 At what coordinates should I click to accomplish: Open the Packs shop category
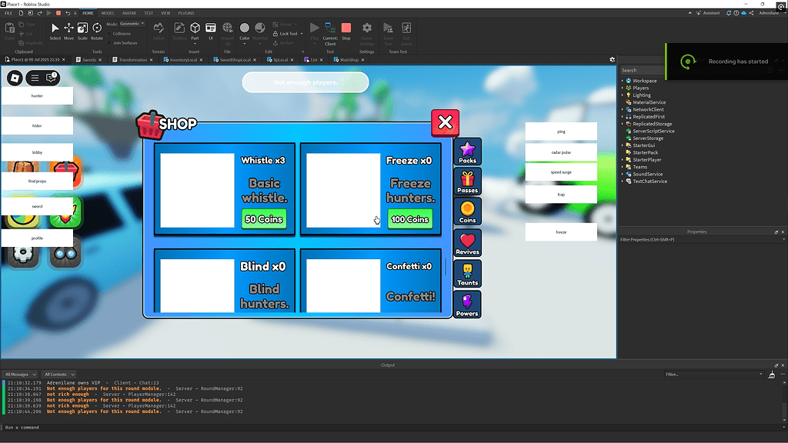pos(467,152)
